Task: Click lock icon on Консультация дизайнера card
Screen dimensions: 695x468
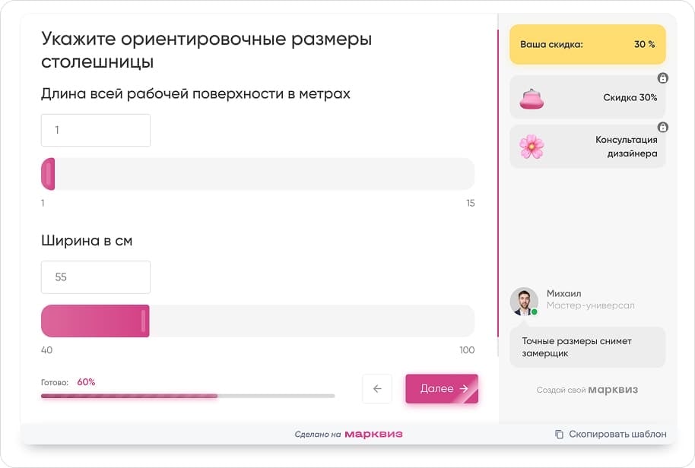Action: click(x=662, y=127)
